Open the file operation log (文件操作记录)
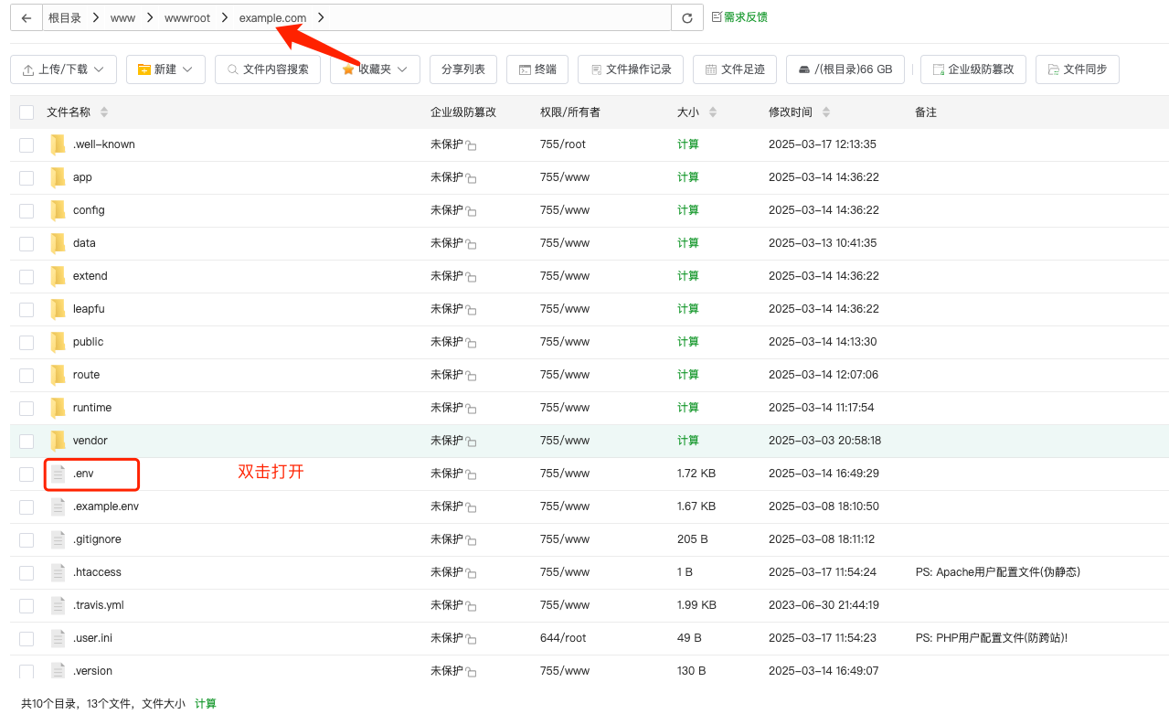The height and width of the screenshot is (714, 1169). tap(631, 69)
